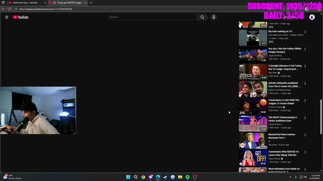The image size is (323, 181).
Task: Open 'MasterChef Most Intense Moments Part 1' title
Action: tap(282, 136)
